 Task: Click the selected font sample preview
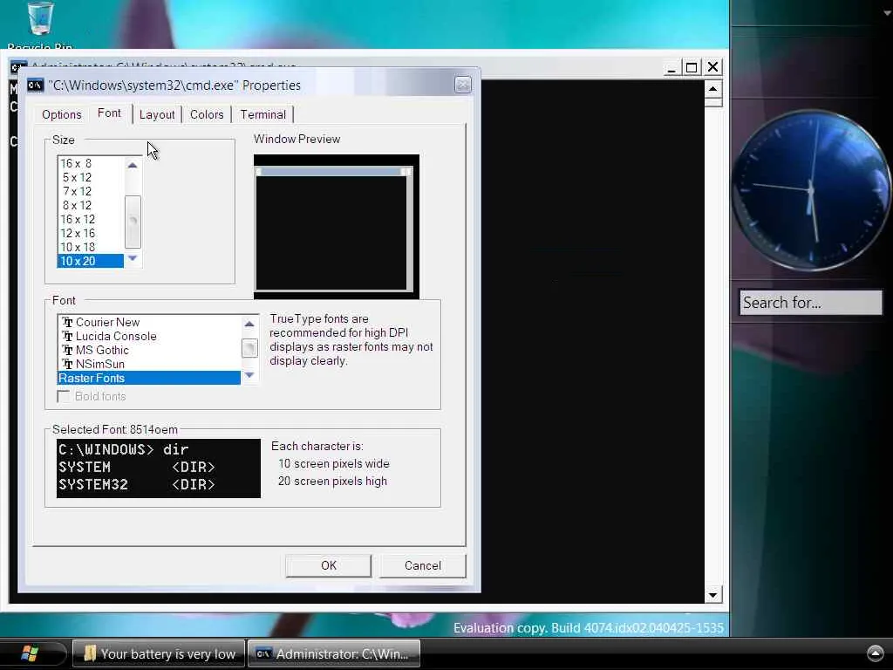(159, 468)
